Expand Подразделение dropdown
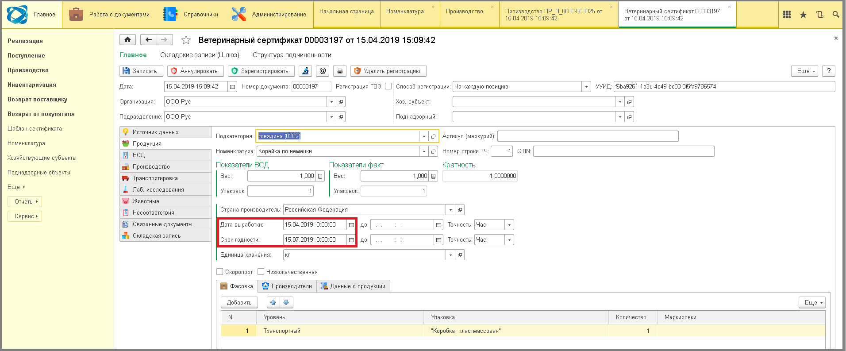Screen dimensions: 846x351 click(331, 117)
